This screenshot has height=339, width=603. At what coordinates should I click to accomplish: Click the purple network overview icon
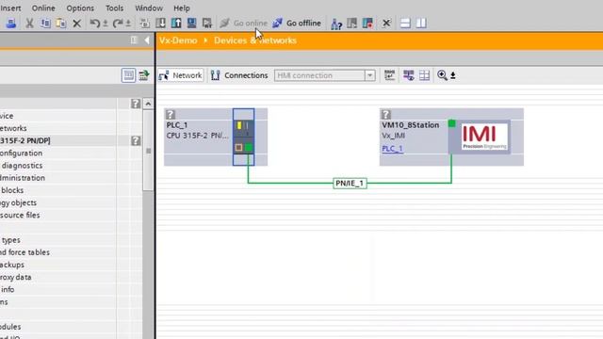pos(408,75)
